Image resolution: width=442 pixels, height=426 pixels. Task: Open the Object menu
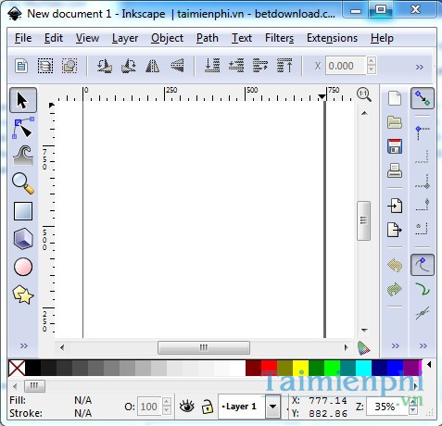pyautogui.click(x=167, y=38)
